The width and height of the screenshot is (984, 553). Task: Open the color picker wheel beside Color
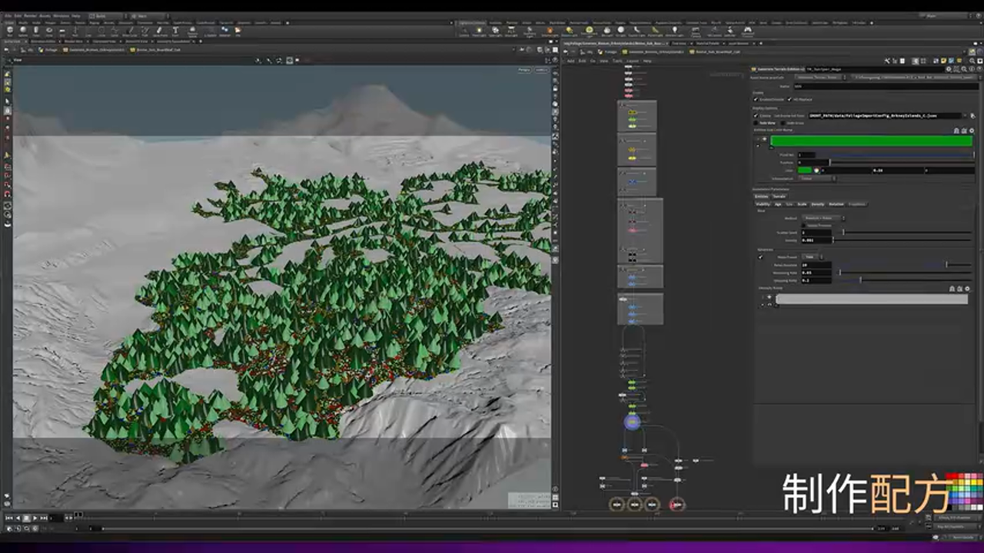pos(817,171)
